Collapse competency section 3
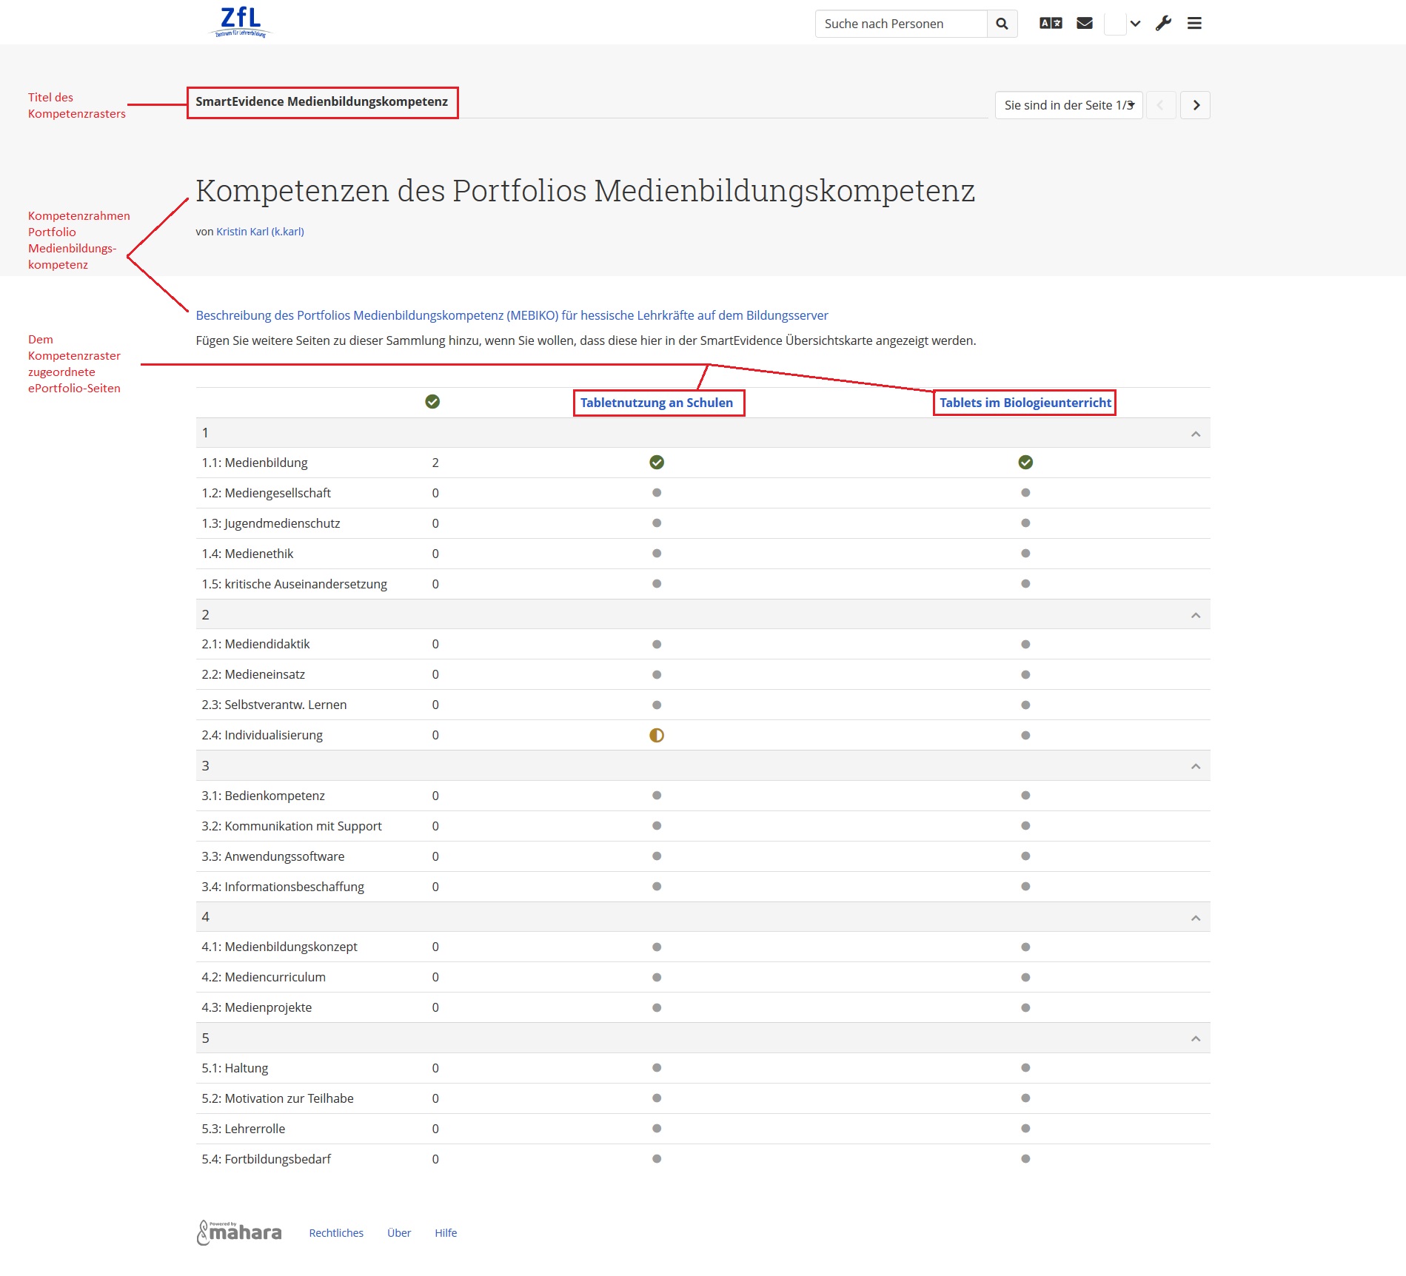The height and width of the screenshot is (1276, 1406). tap(1196, 766)
